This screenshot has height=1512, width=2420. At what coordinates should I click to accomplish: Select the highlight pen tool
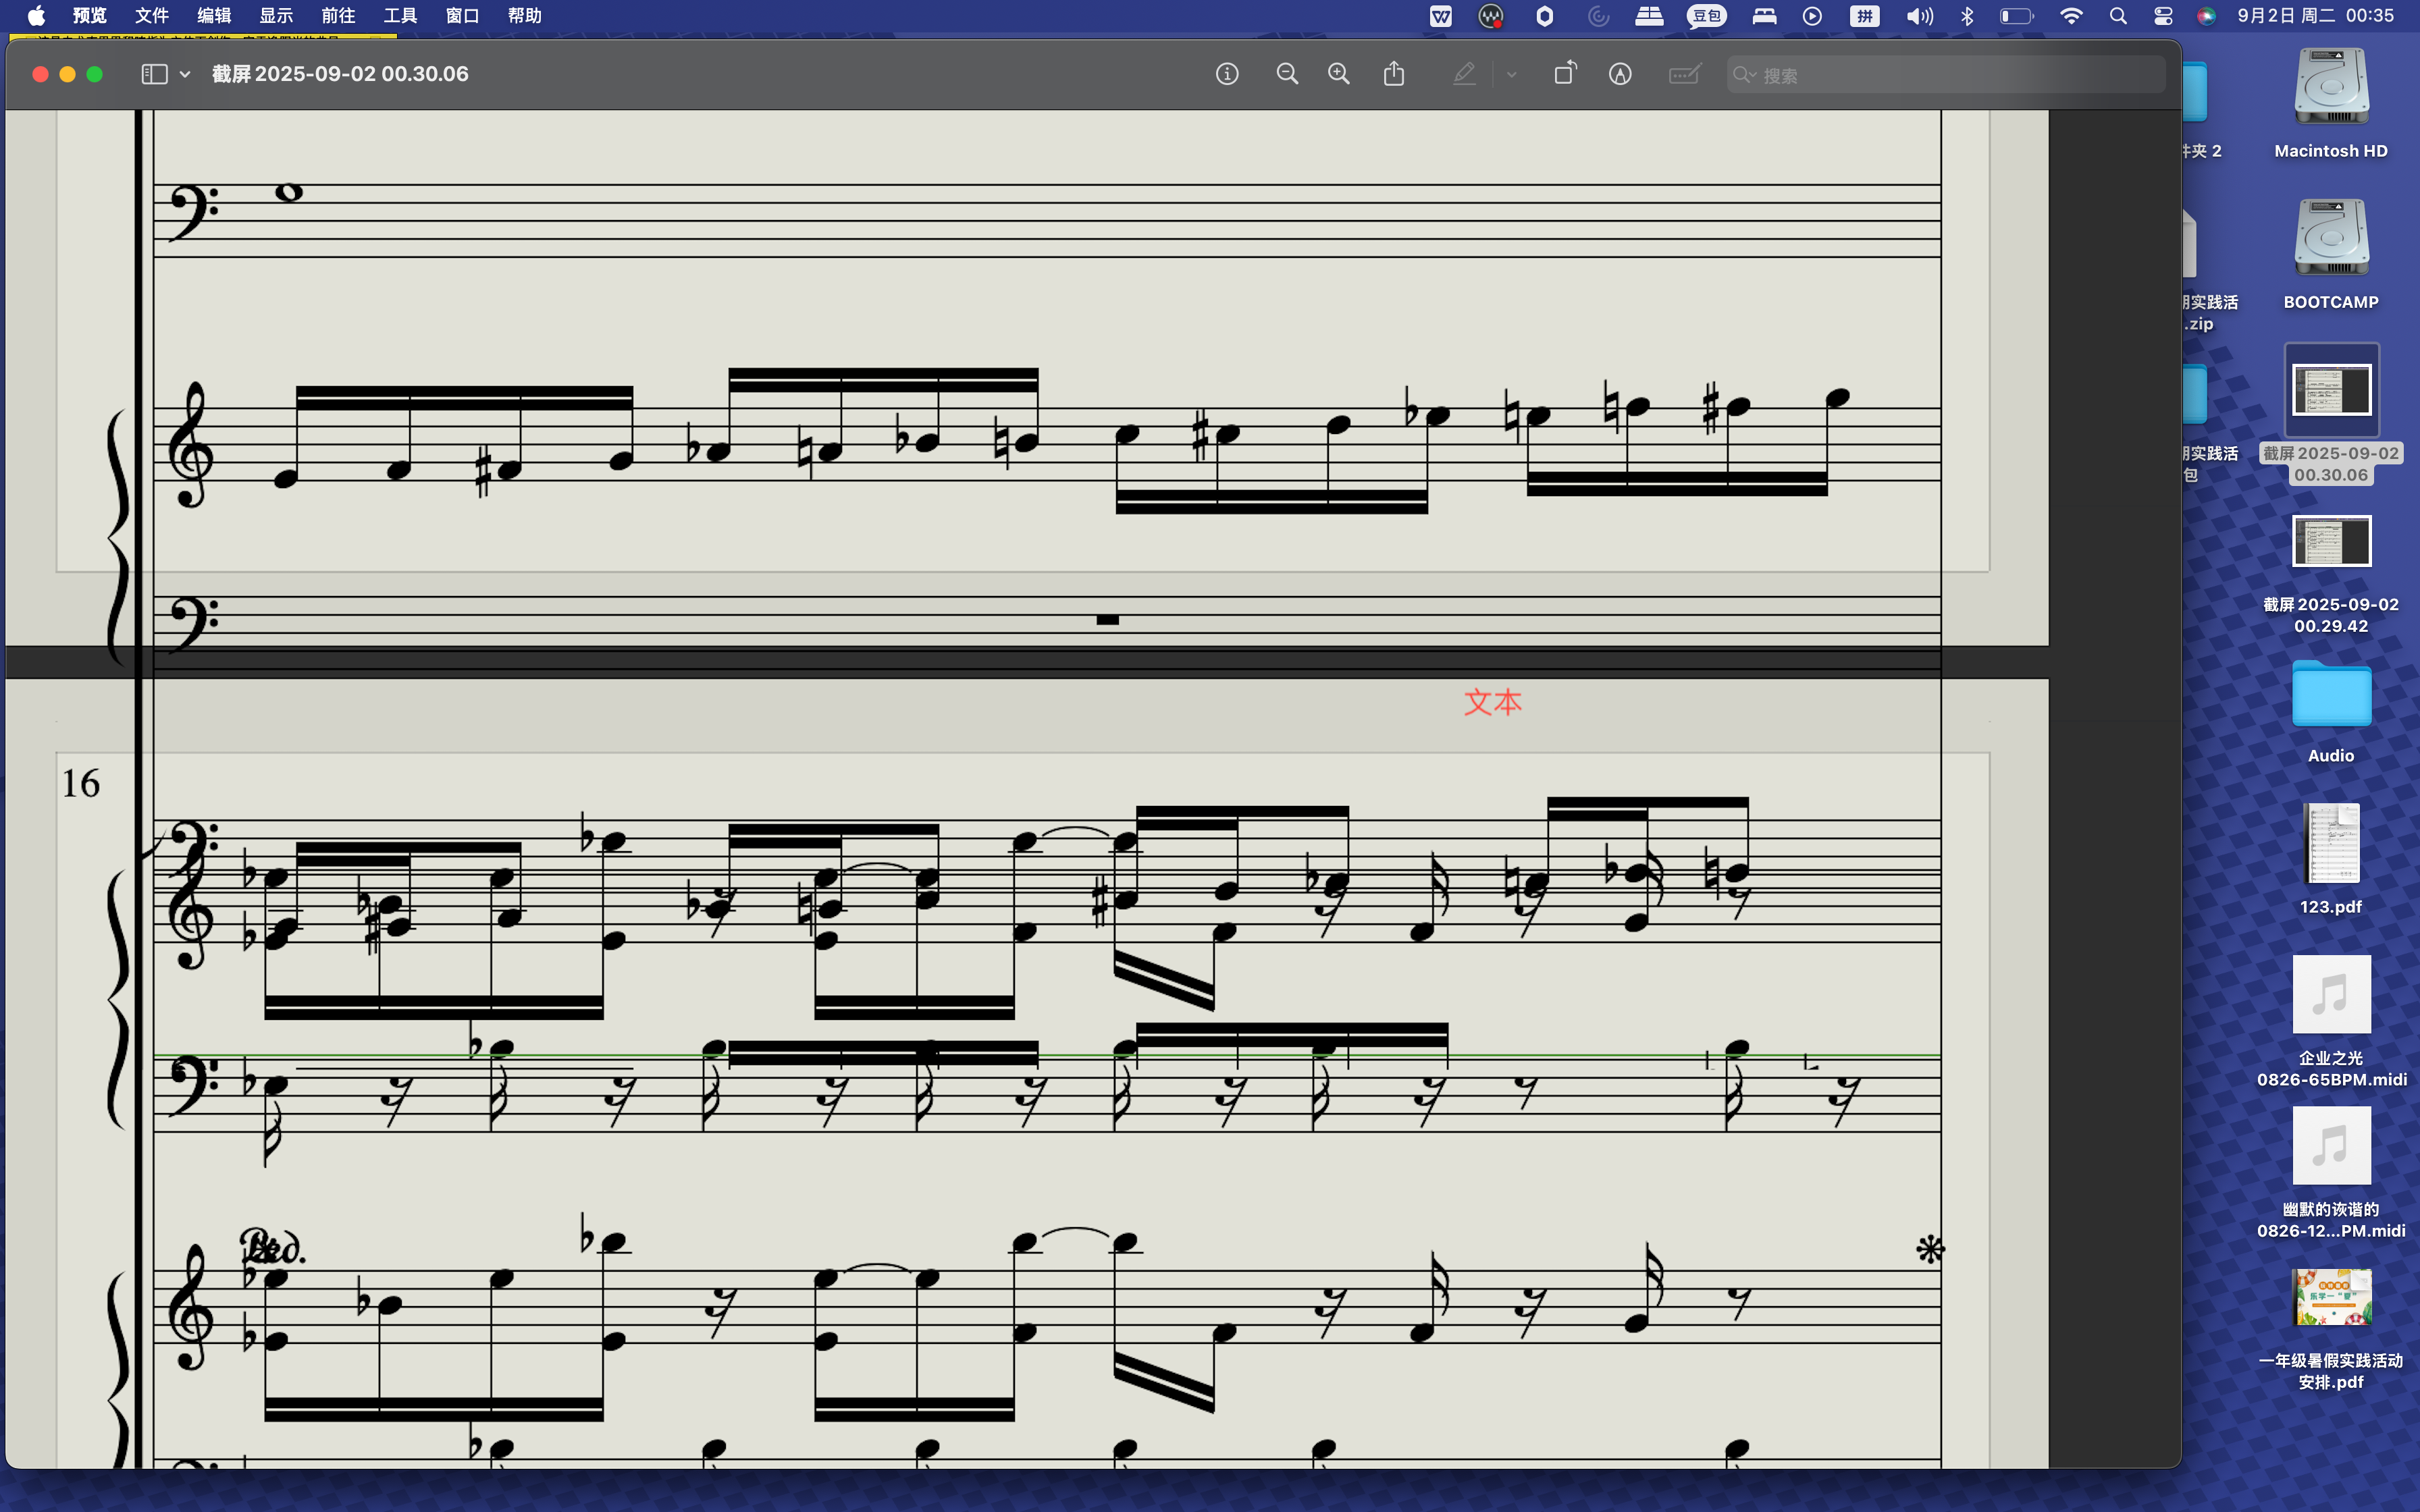point(1464,74)
